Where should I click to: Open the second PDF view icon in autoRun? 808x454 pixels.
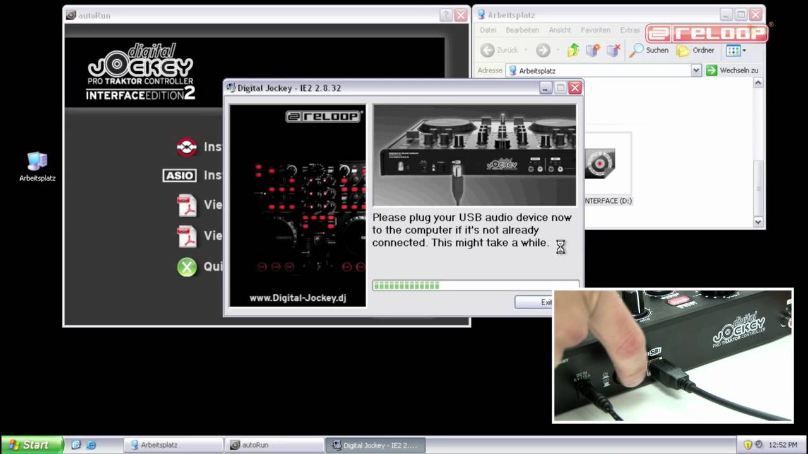(187, 236)
